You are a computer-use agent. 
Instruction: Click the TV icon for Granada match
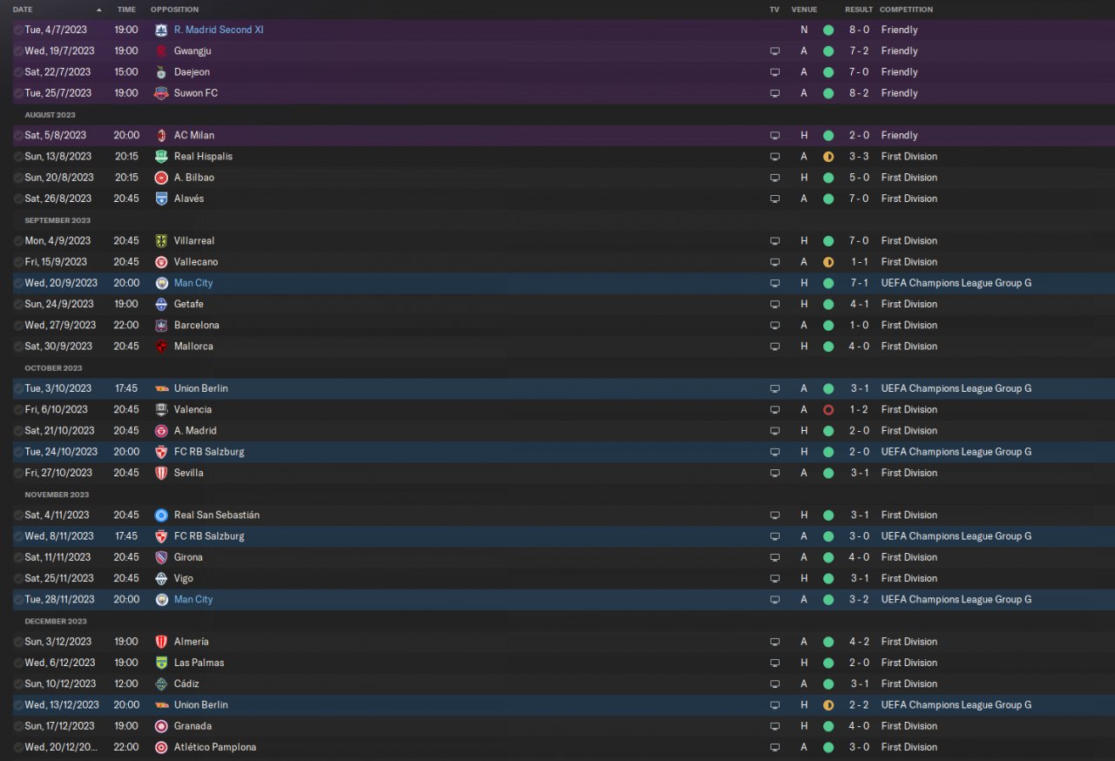(774, 726)
